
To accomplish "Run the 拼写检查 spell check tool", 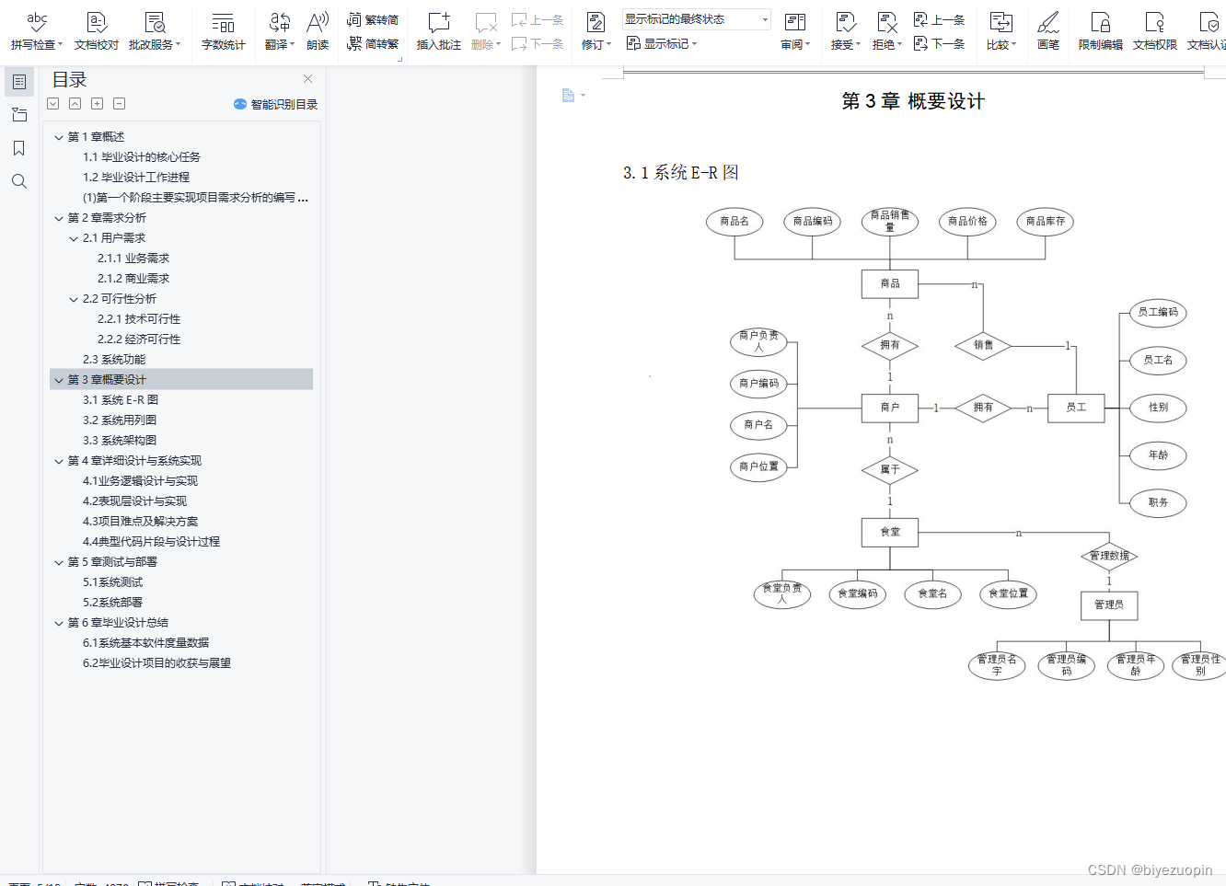I will pyautogui.click(x=37, y=30).
